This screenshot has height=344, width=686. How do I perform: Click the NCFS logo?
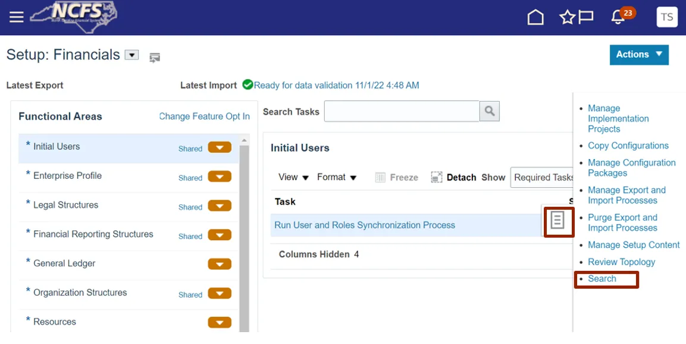[x=74, y=17]
